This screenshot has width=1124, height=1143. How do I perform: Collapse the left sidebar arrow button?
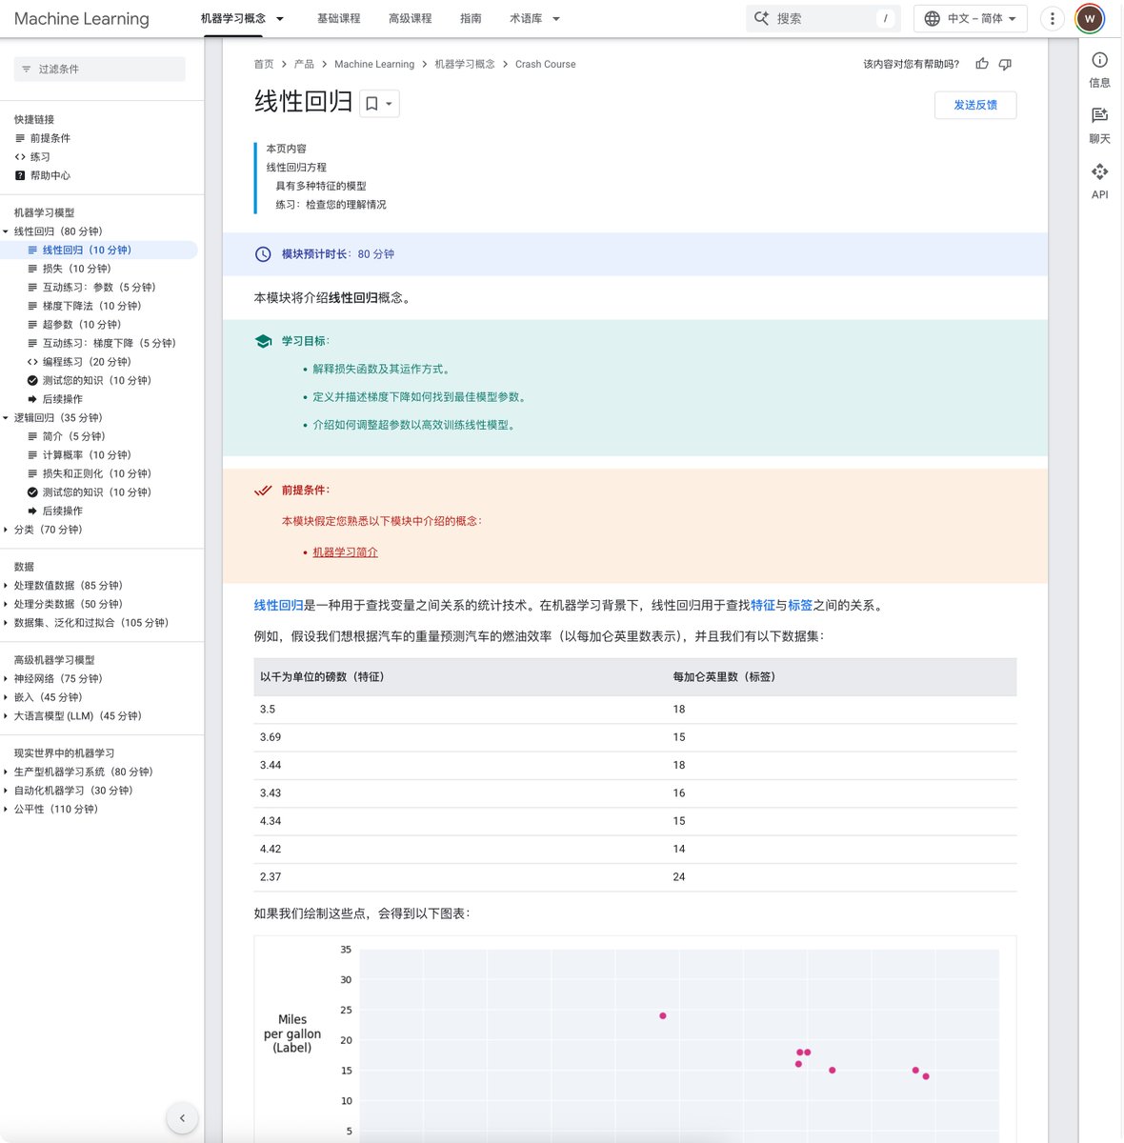tap(182, 1118)
